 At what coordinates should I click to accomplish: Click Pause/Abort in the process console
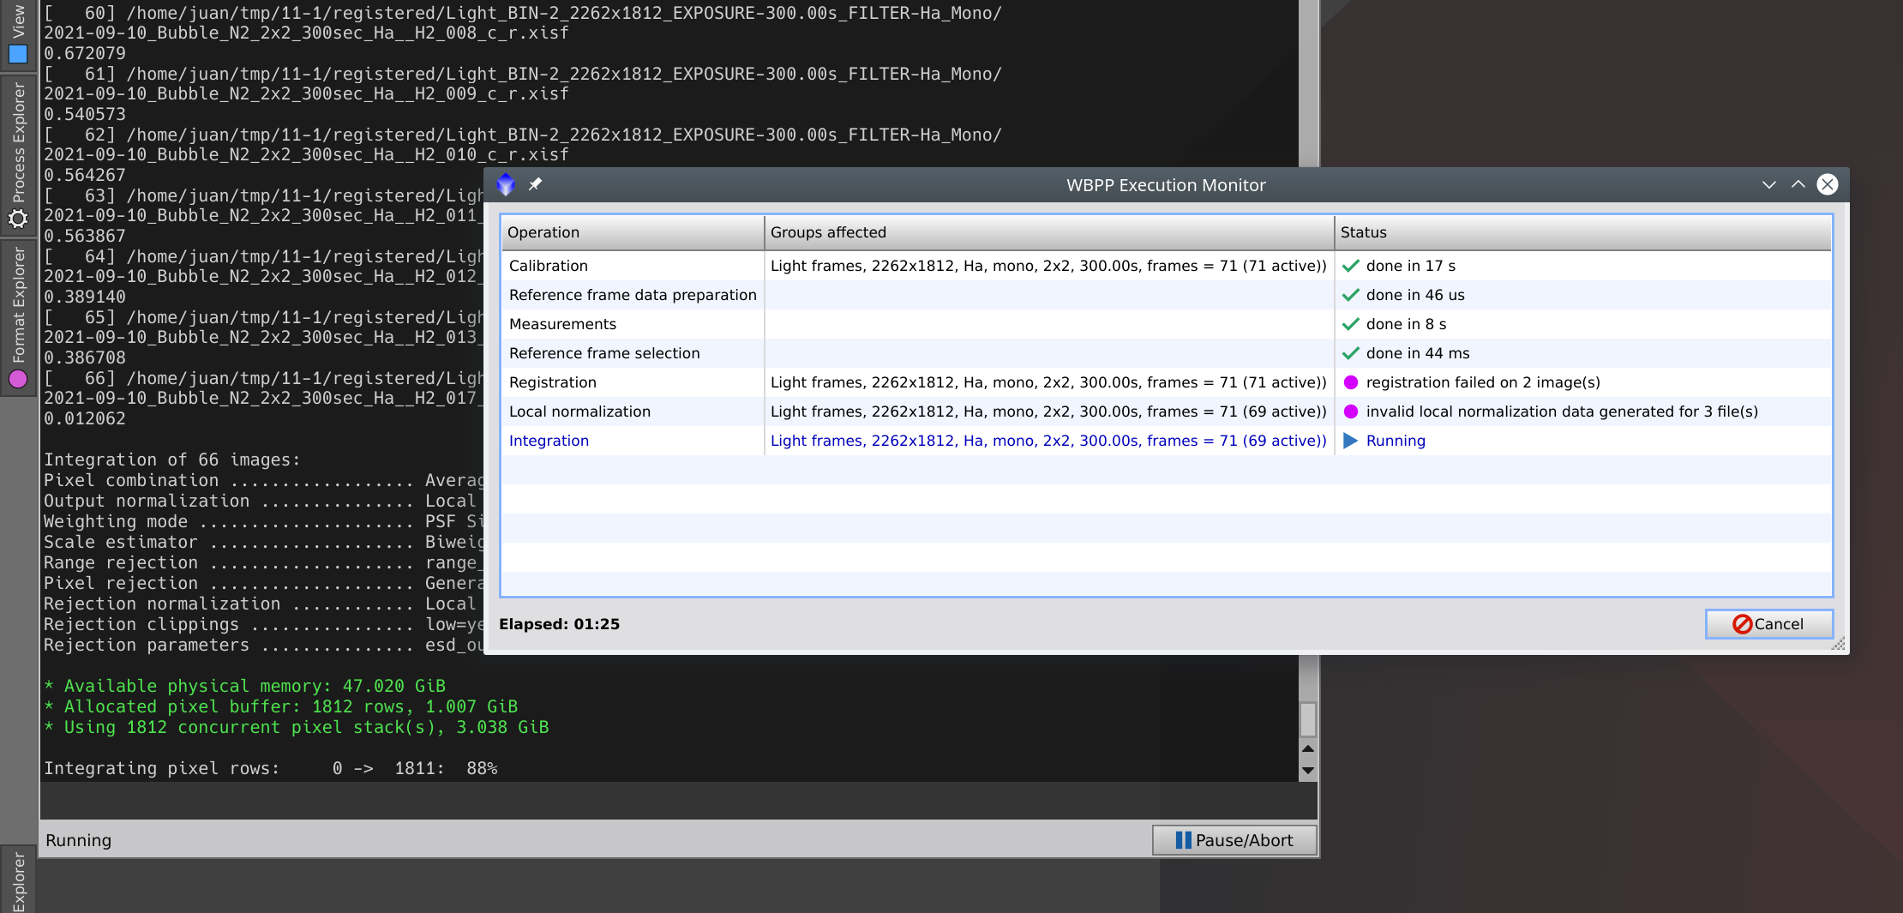coord(1234,840)
